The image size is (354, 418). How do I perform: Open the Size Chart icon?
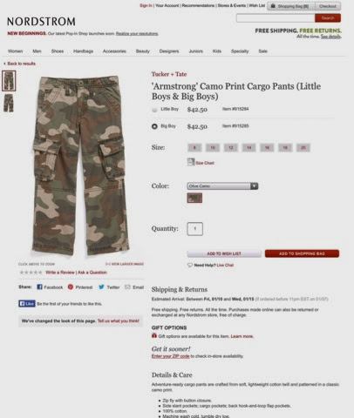(x=191, y=162)
